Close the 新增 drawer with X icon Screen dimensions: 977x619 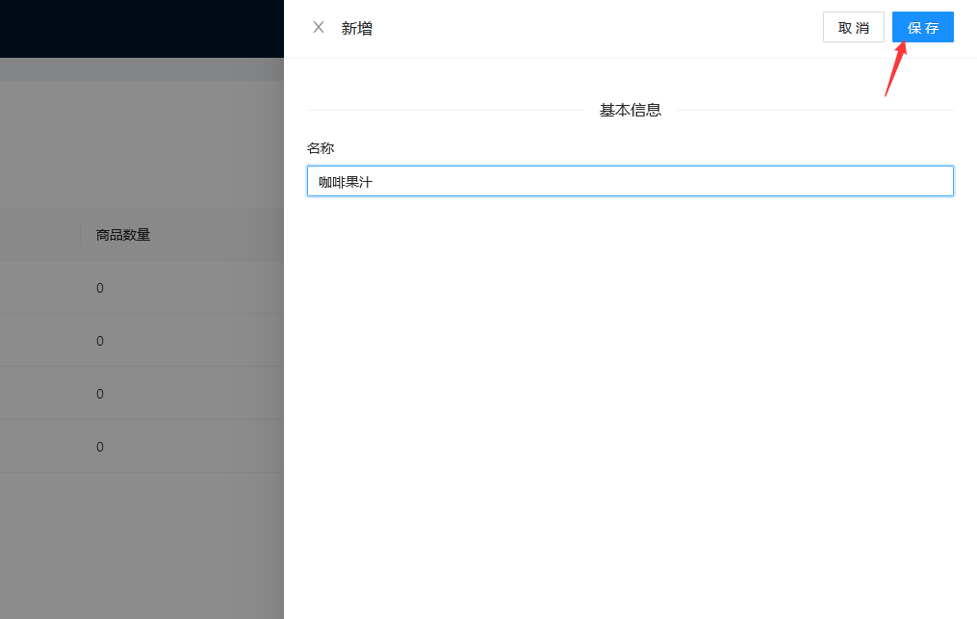(319, 27)
